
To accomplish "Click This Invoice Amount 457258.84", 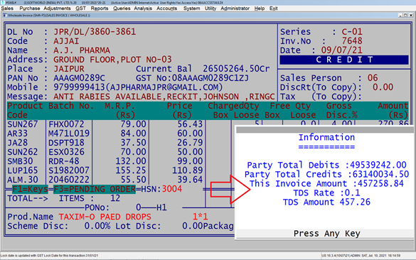I will coord(380,184).
